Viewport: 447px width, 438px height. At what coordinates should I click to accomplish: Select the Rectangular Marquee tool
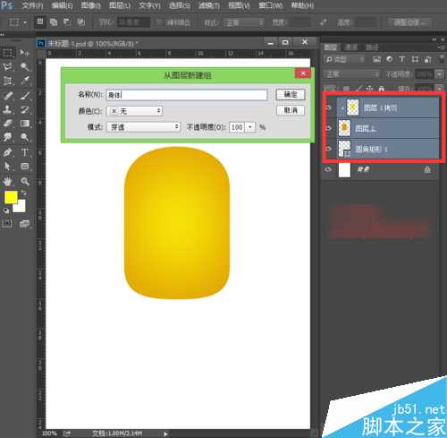click(7, 53)
